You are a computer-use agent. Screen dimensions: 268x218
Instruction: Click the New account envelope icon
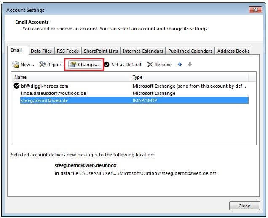point(16,65)
